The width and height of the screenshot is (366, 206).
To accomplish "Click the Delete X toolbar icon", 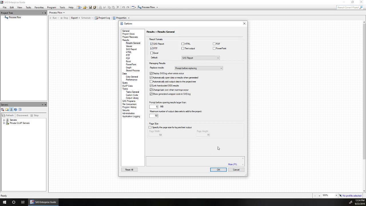I will coord(118,7).
